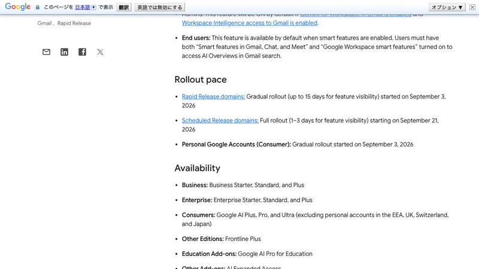Open the Rapid Release domains link
Viewport: 479px width, 269px height.
213,97
